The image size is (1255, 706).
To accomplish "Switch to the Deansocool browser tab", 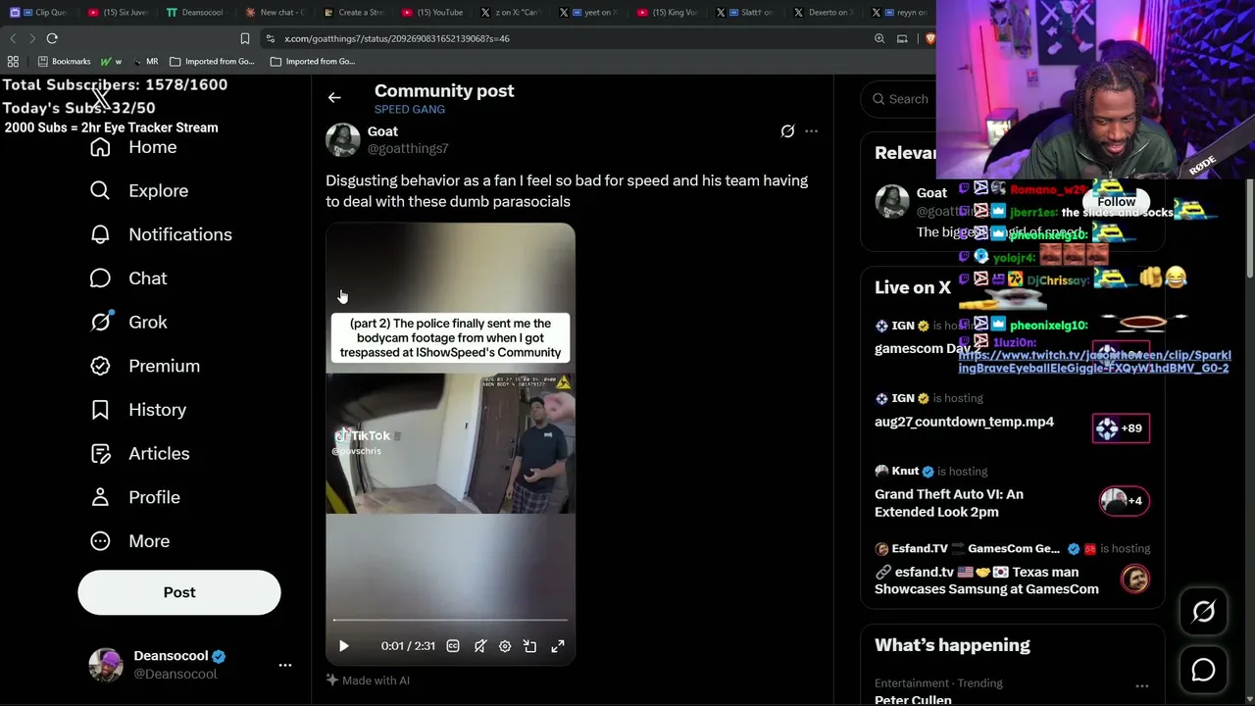I will click(197, 13).
